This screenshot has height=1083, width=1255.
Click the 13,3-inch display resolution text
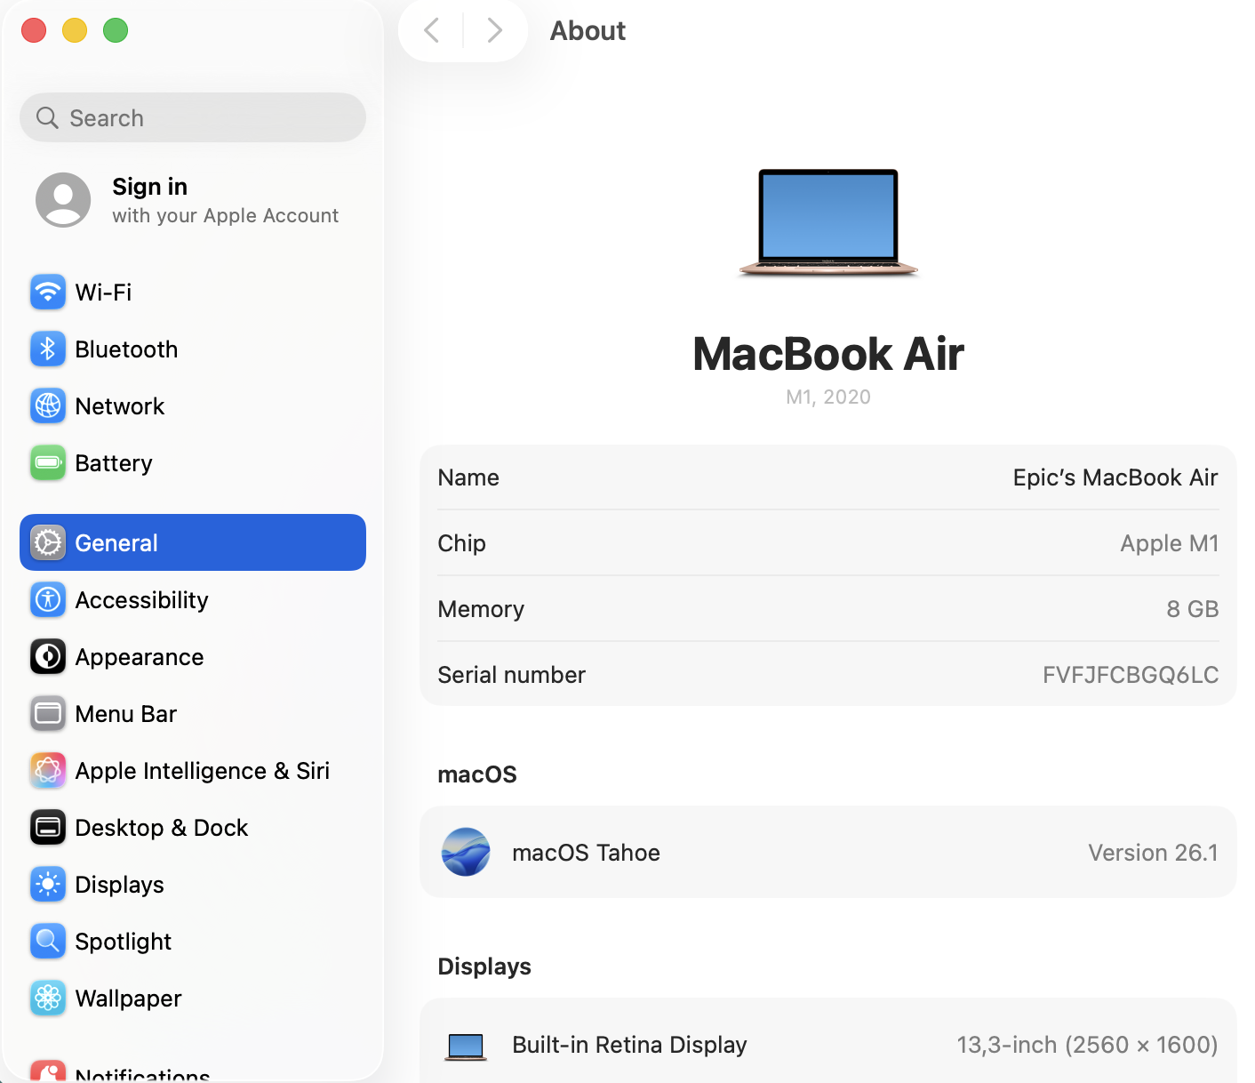[1087, 1045]
